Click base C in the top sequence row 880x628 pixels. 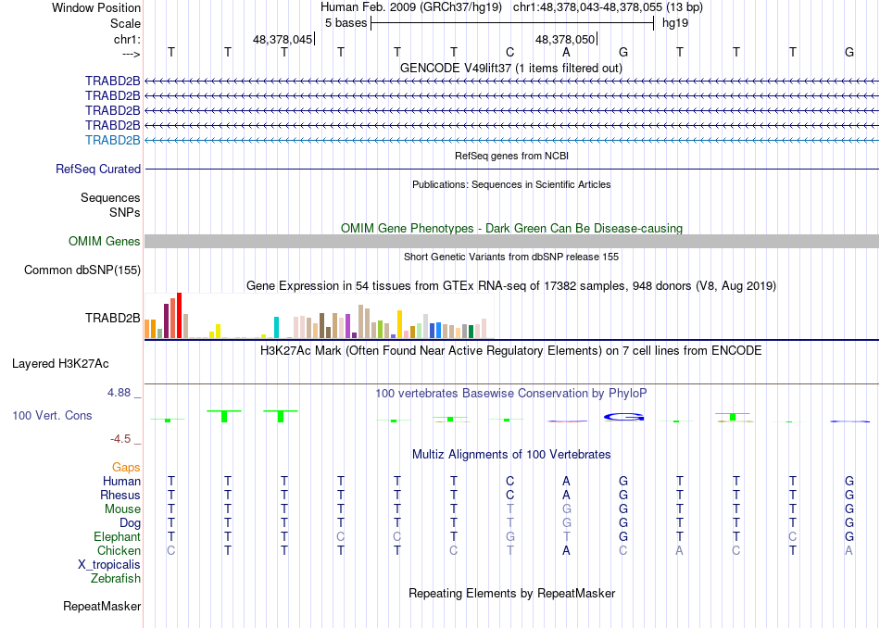pyautogui.click(x=509, y=52)
